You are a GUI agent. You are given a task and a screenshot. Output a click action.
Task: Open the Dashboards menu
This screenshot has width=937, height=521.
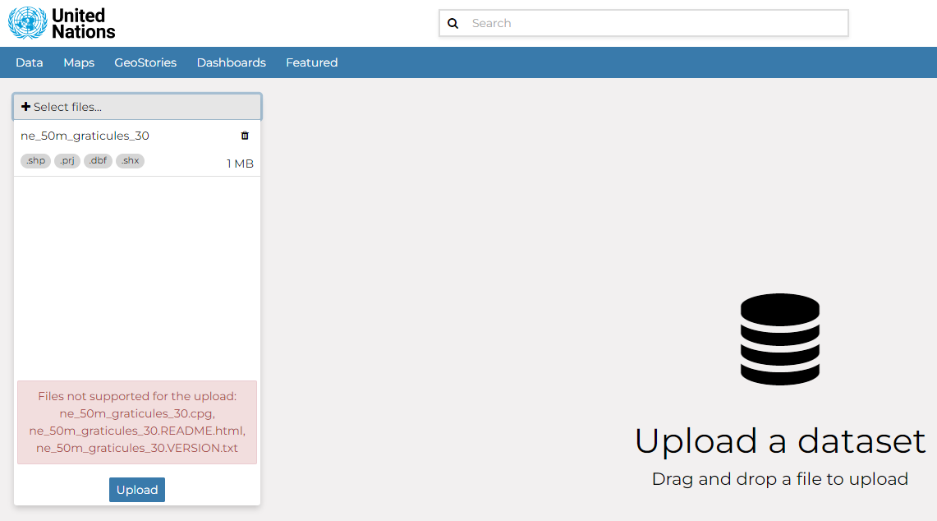(232, 62)
